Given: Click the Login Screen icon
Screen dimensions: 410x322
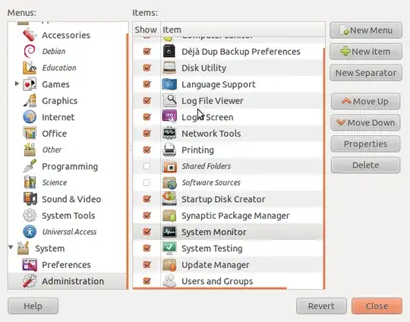Looking at the screenshot, I should [169, 117].
